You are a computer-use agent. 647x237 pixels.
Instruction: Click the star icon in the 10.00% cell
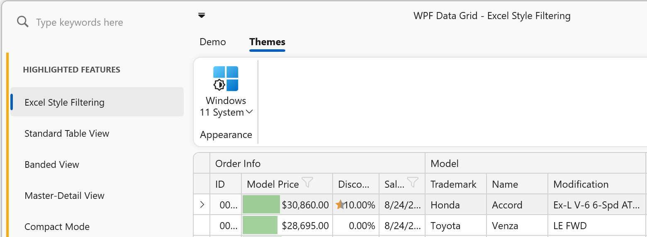pyautogui.click(x=340, y=204)
